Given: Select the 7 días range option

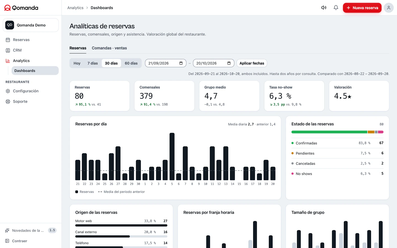Looking at the screenshot, I should click(93, 63).
